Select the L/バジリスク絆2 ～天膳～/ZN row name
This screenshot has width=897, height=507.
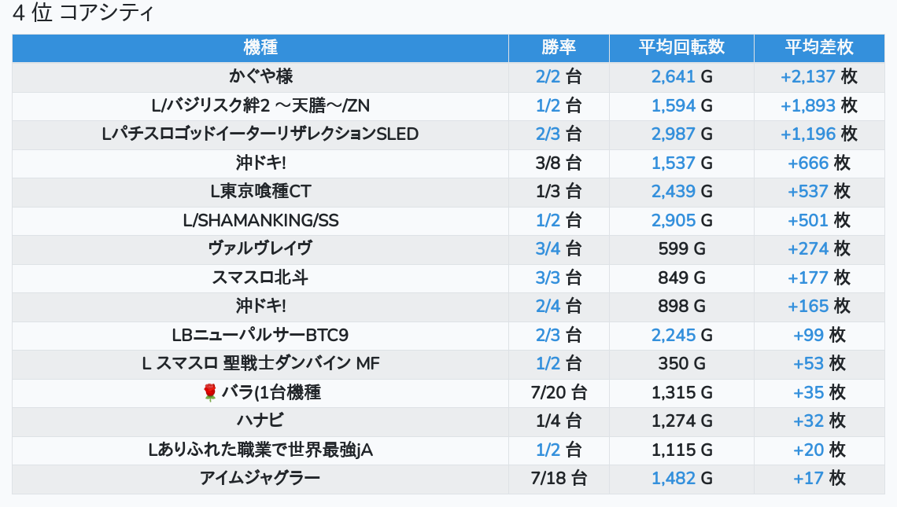(x=260, y=106)
